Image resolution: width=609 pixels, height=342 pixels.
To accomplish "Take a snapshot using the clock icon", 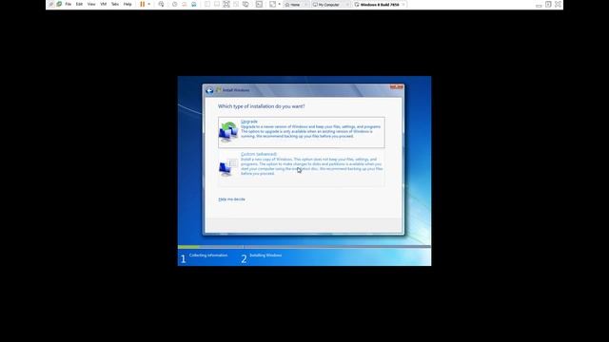I will point(174,4).
